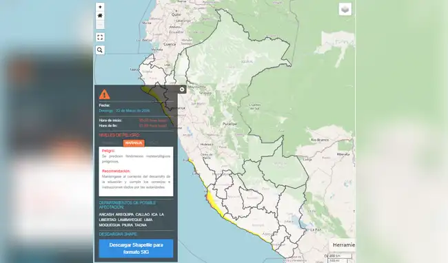Select the NARANJA danger level tab

(134, 143)
